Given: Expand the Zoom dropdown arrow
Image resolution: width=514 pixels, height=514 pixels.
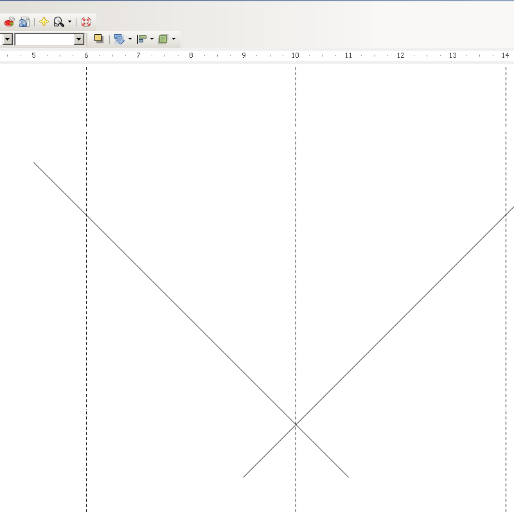Looking at the screenshot, I should click(x=69, y=22).
